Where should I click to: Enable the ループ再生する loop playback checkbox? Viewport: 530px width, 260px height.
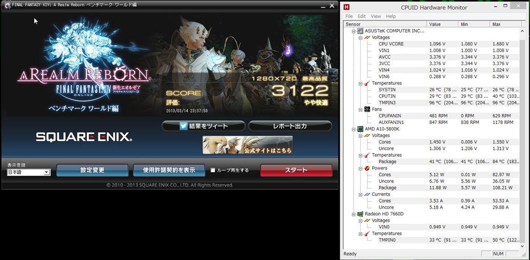pos(213,170)
